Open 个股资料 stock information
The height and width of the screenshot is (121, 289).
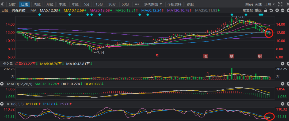[x=174, y=4]
